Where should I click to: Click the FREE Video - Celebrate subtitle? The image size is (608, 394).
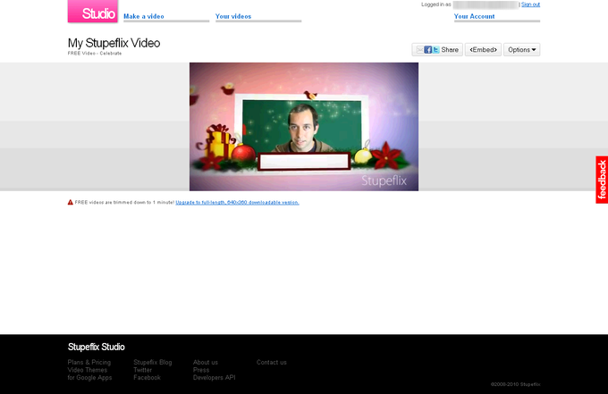point(95,54)
